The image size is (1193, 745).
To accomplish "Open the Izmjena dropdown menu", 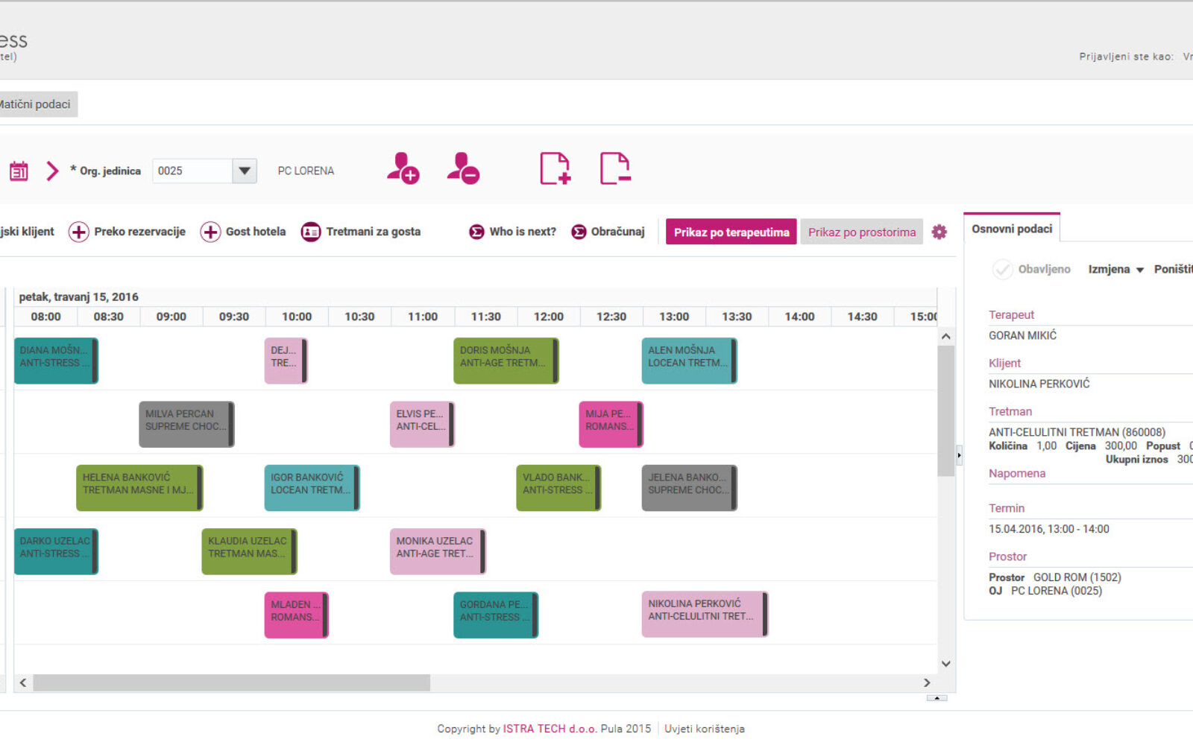I will pyautogui.click(x=1115, y=269).
